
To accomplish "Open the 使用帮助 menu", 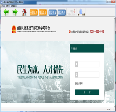I will pos(14,6).
